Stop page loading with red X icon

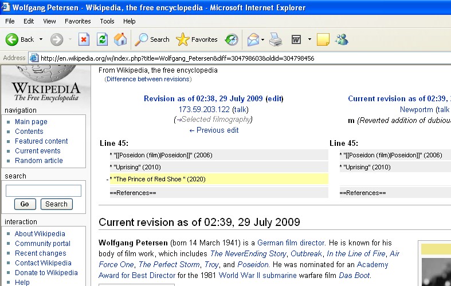click(x=84, y=39)
